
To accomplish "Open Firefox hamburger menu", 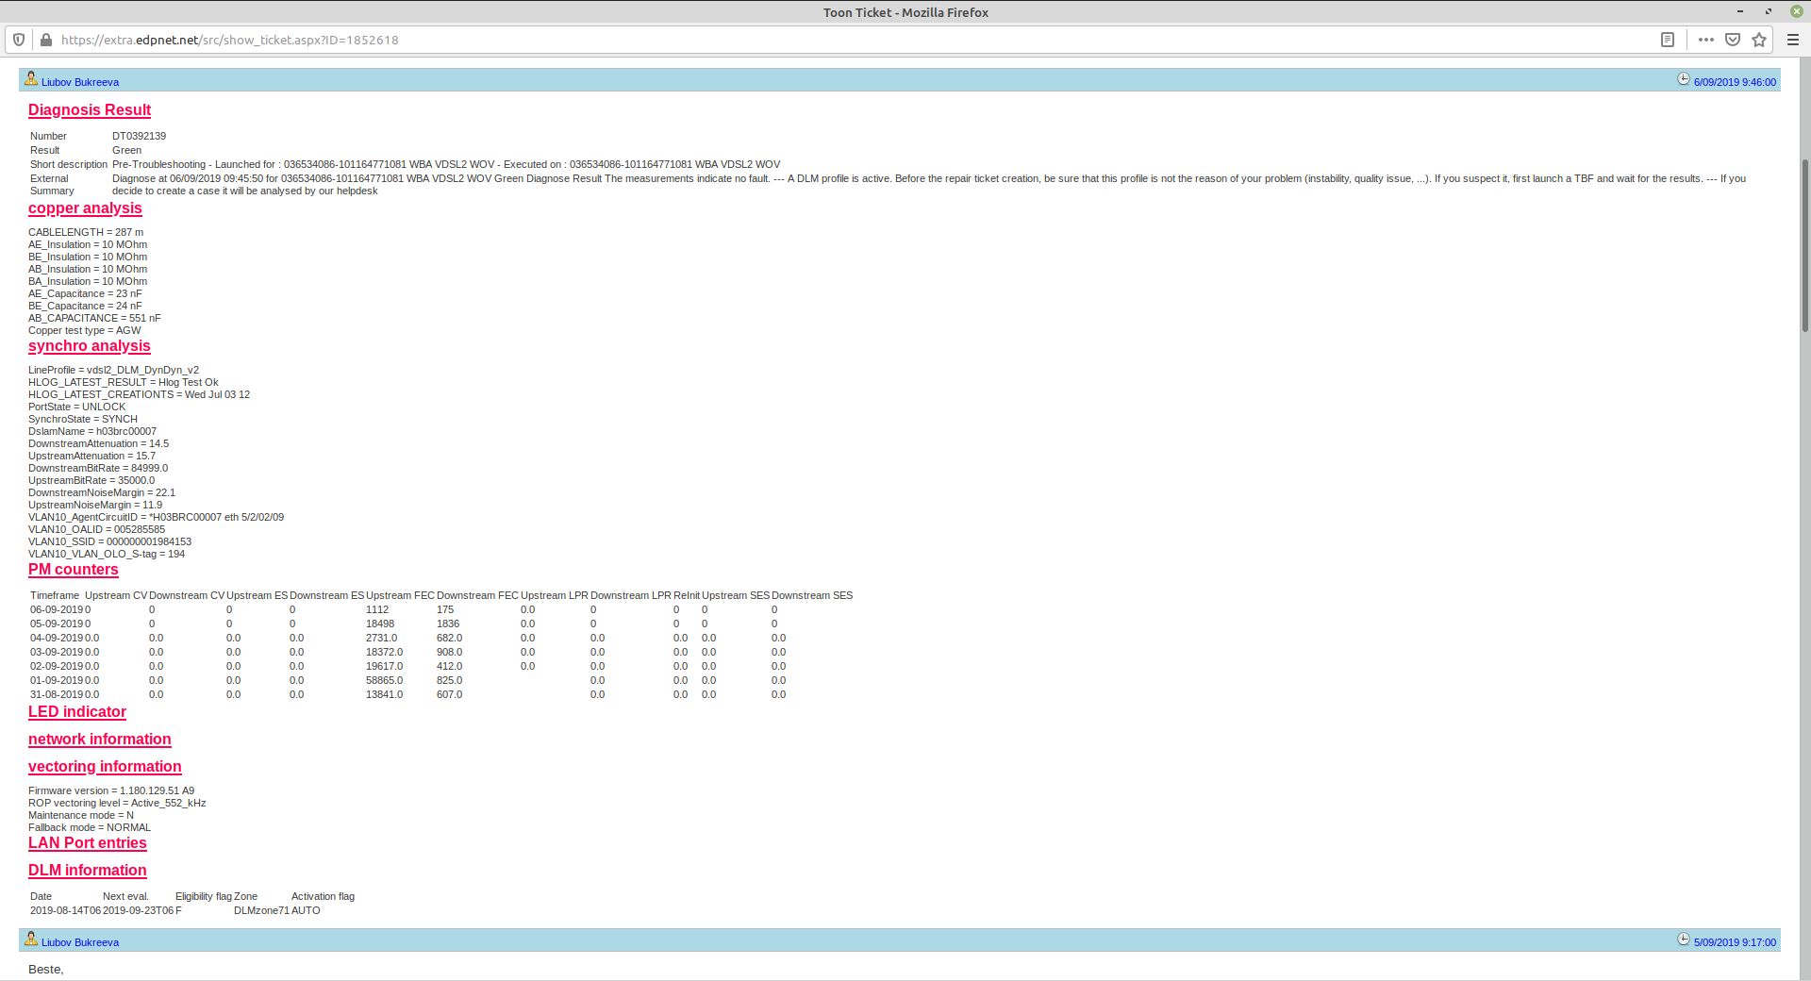I will coord(1793,40).
